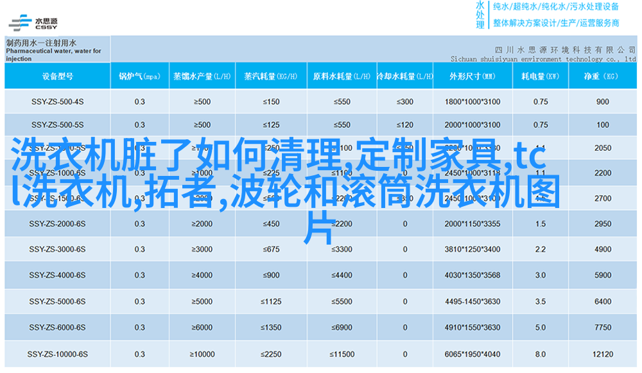Click the SSY-ZS-5000-6S model cell
The height and width of the screenshot is (373, 642).
57,301
